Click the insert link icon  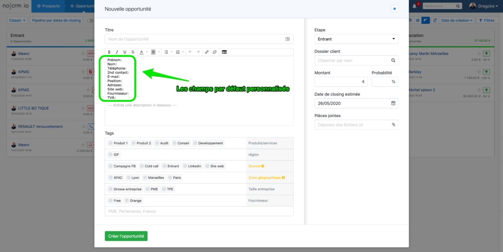tap(207, 51)
